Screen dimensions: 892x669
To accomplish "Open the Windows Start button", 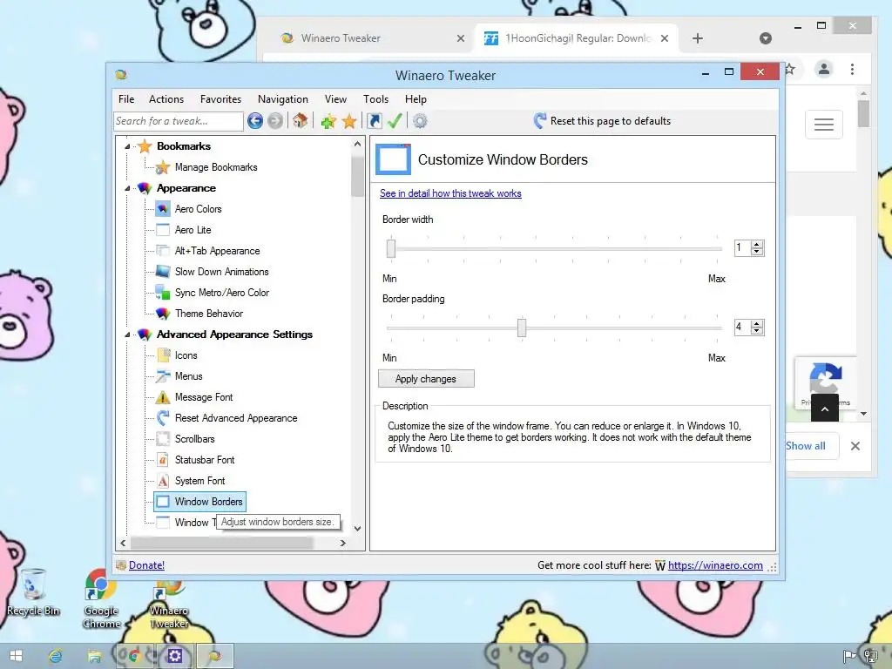I will [16, 656].
